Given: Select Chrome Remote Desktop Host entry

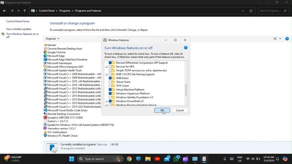Looking at the screenshot, I should click(x=63, y=49).
